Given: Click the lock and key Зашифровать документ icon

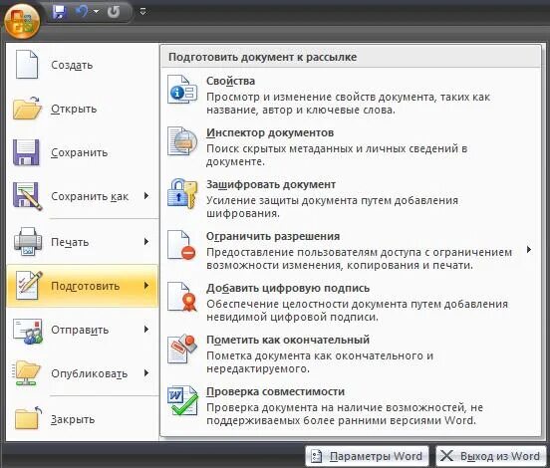Looking at the screenshot, I should click(x=182, y=193).
